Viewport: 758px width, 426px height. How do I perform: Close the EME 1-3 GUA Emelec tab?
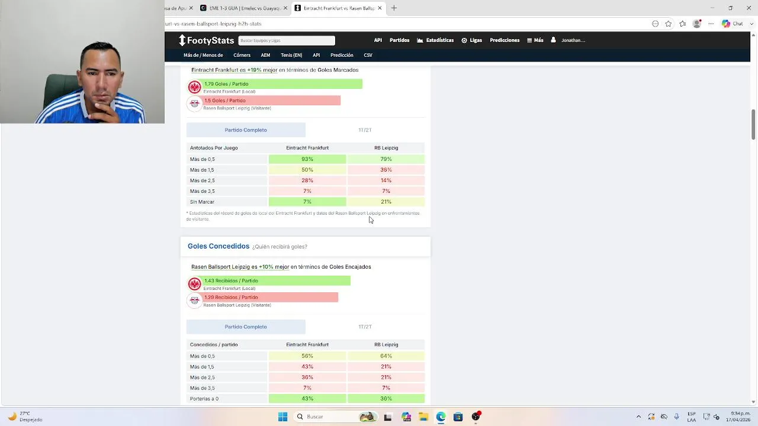coord(285,8)
